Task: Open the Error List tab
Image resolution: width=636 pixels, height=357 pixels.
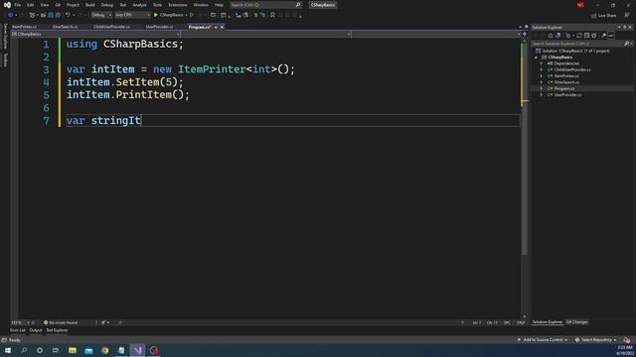Action: point(18,330)
